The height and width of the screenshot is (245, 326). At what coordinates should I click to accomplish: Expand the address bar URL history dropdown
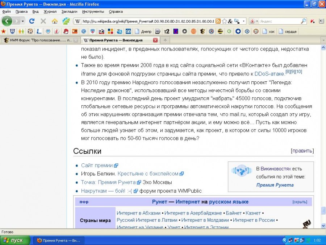243,21
